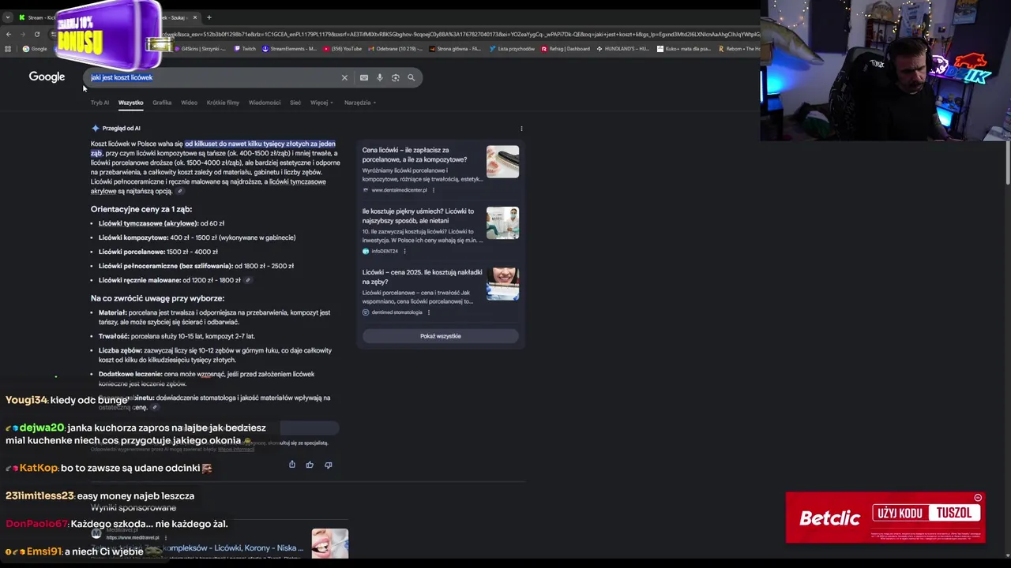
Task: Close the Google search tab
Action: pyautogui.click(x=194, y=17)
